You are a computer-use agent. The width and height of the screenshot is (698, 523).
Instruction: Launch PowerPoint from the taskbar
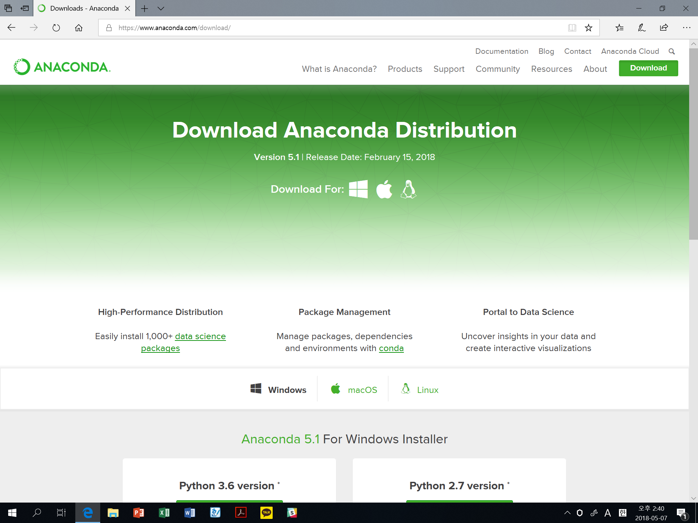pyautogui.click(x=138, y=513)
